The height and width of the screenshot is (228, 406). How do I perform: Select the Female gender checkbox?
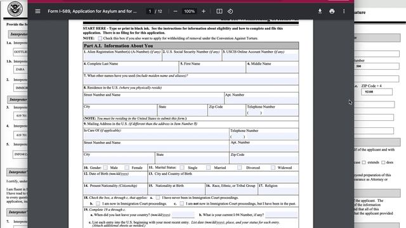pos(127,167)
